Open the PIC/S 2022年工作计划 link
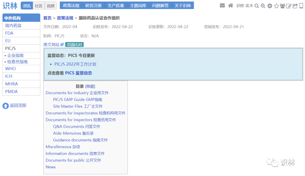The image size is (305, 176). (75, 64)
